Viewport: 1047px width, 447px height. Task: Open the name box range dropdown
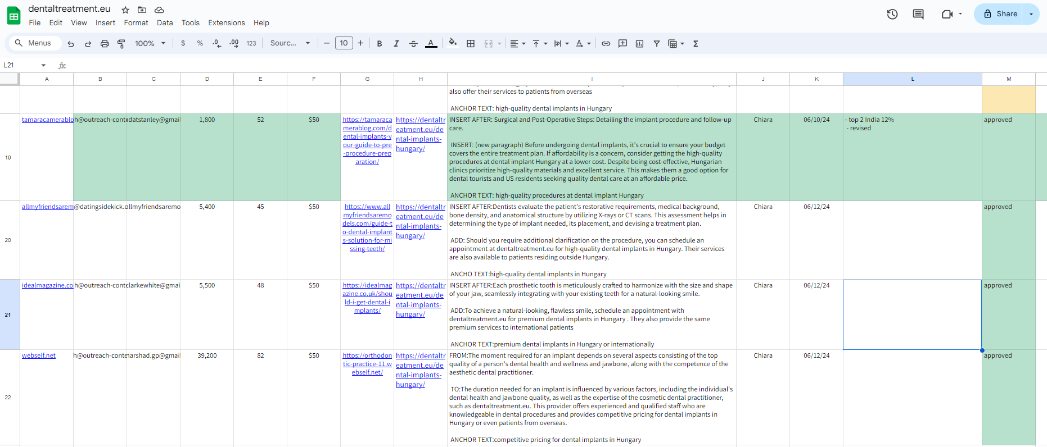pos(43,65)
